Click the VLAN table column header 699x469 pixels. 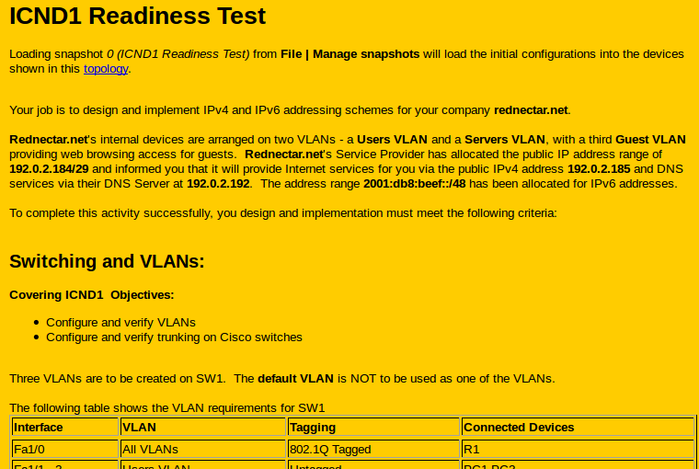pos(139,428)
